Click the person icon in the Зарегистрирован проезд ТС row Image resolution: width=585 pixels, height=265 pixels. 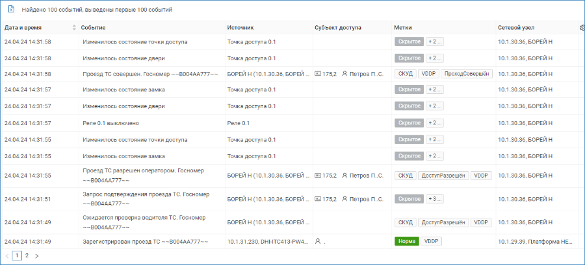click(x=318, y=242)
